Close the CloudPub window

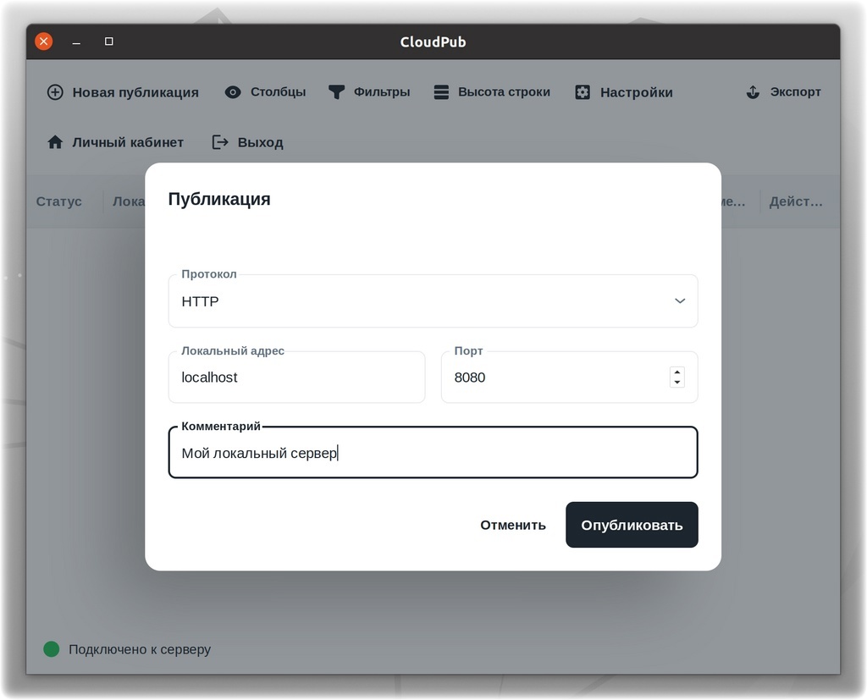click(x=43, y=41)
